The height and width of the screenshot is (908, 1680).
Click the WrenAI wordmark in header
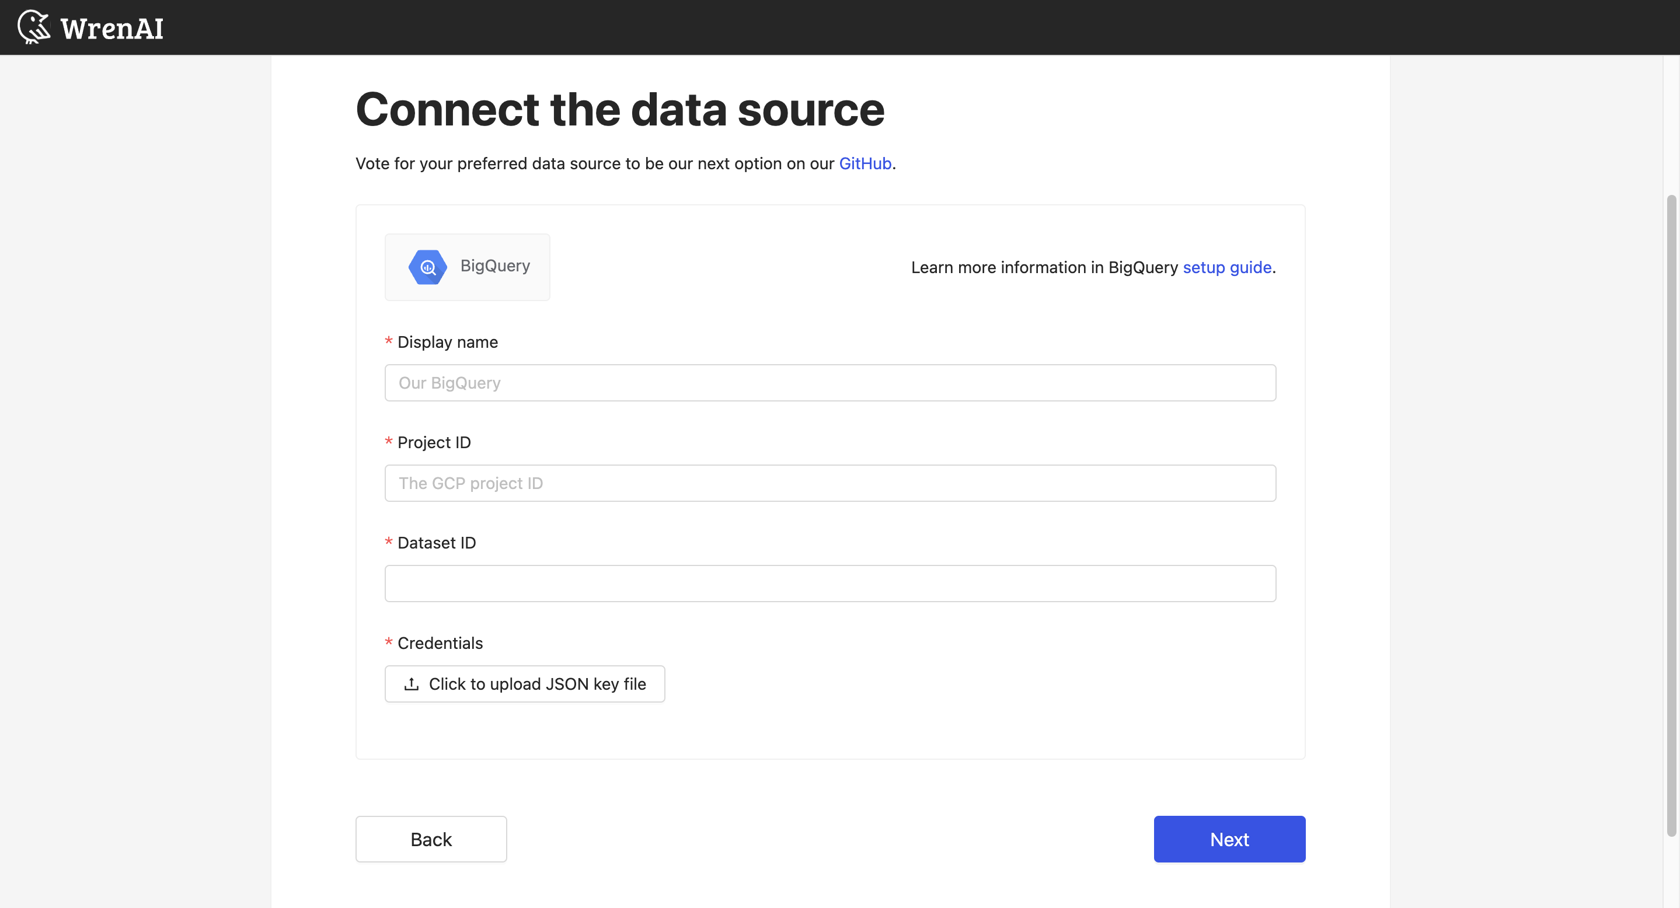[x=111, y=28]
